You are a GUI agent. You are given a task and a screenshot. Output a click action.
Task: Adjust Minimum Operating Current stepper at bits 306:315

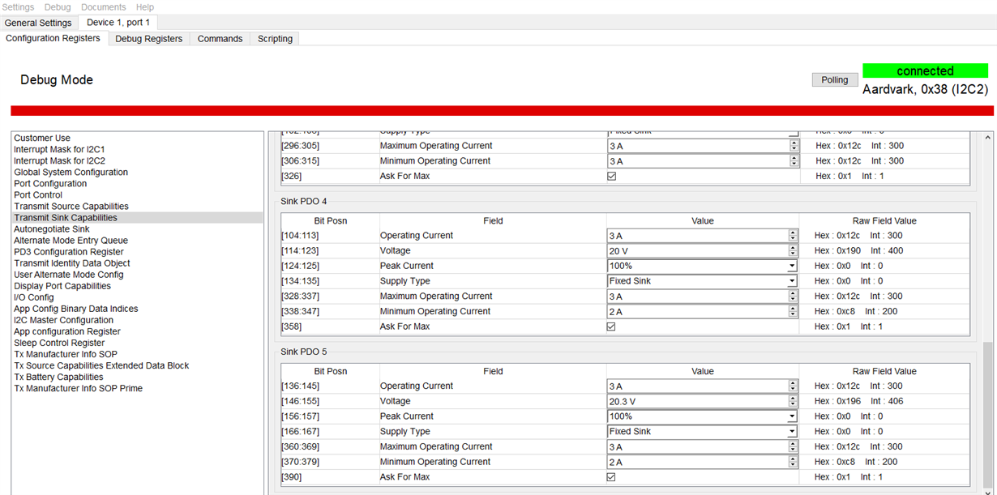(794, 161)
